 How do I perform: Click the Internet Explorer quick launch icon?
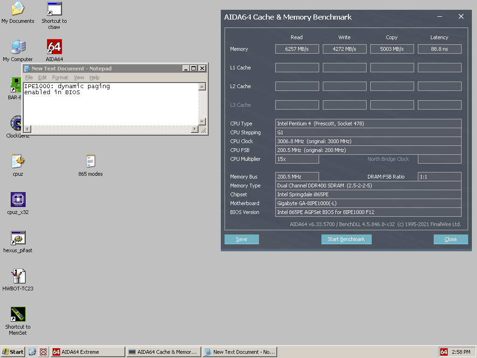coord(32,352)
